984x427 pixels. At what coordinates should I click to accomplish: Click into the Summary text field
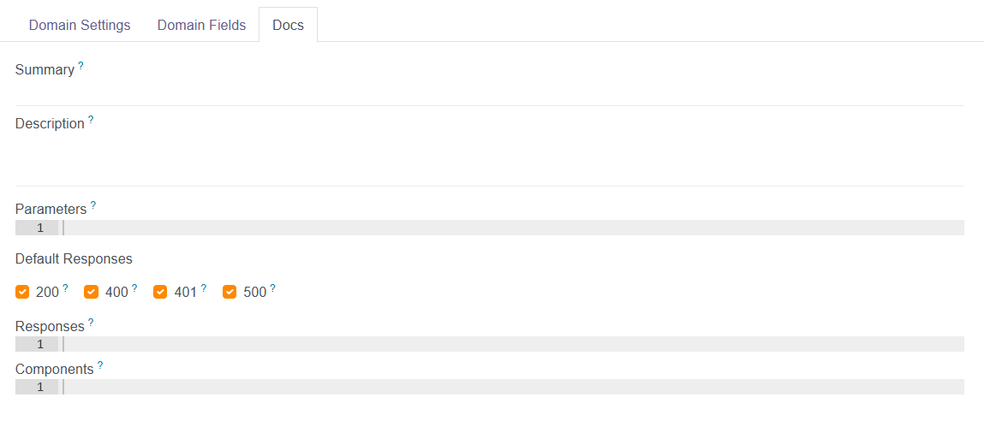click(490, 91)
